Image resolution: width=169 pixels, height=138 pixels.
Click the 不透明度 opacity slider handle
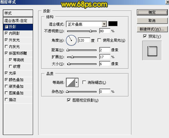click(91, 31)
